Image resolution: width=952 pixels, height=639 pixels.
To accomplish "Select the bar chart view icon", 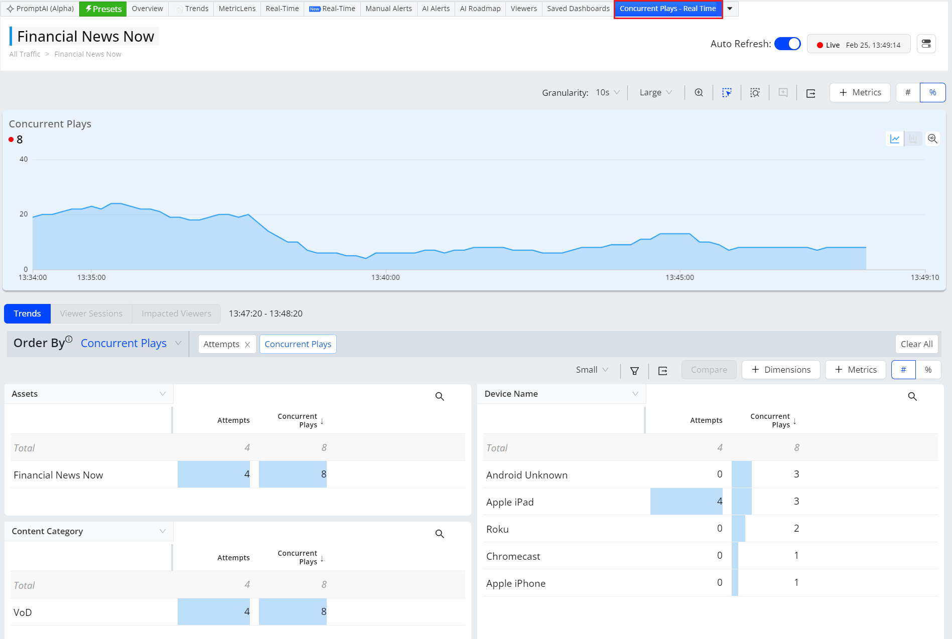I will pyautogui.click(x=913, y=139).
